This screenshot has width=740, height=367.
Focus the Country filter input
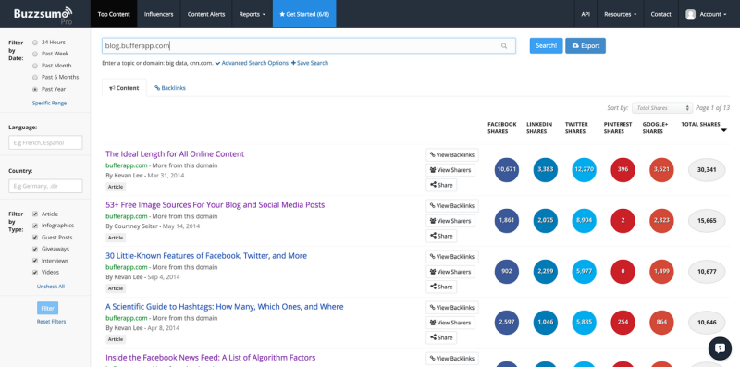[x=45, y=186]
